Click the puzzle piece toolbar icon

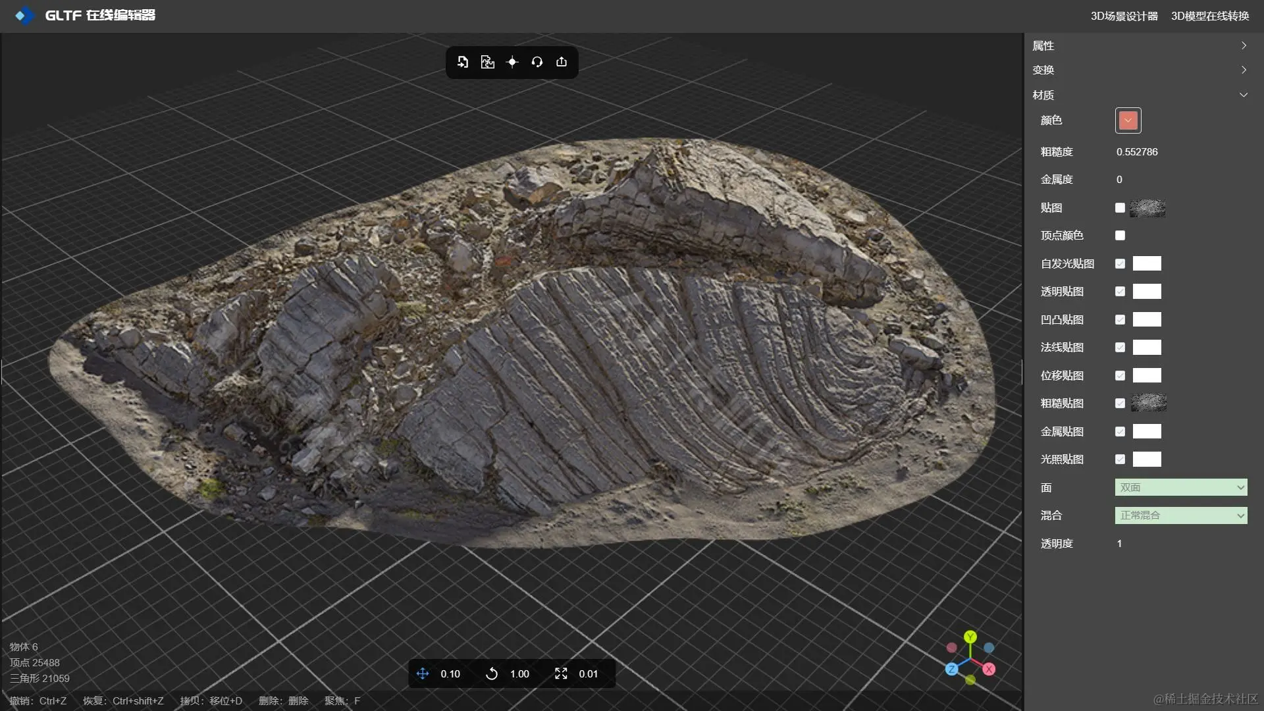(487, 62)
